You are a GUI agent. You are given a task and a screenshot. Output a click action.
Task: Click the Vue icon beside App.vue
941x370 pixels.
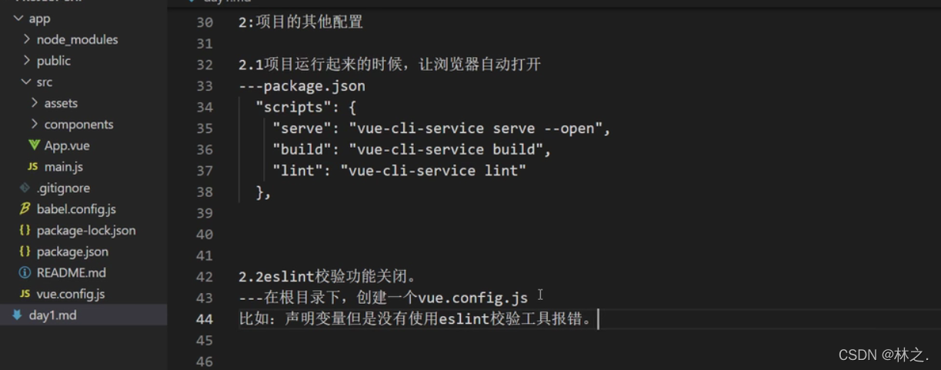click(34, 145)
